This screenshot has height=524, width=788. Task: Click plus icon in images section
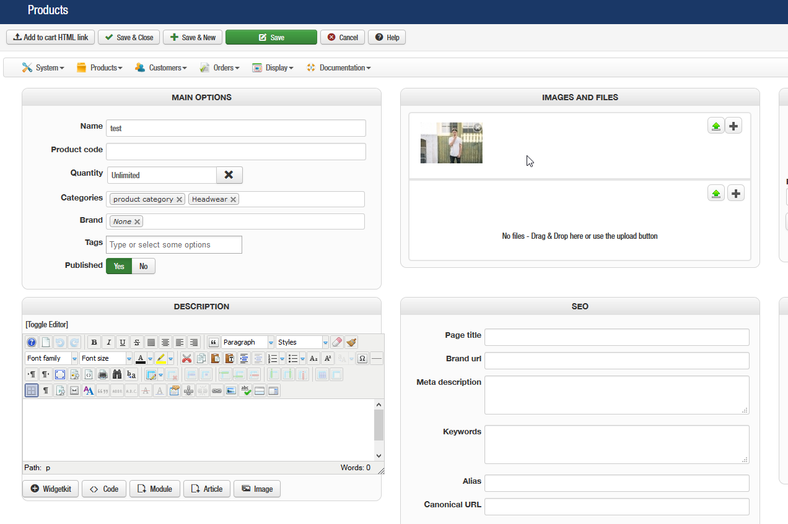coord(733,126)
